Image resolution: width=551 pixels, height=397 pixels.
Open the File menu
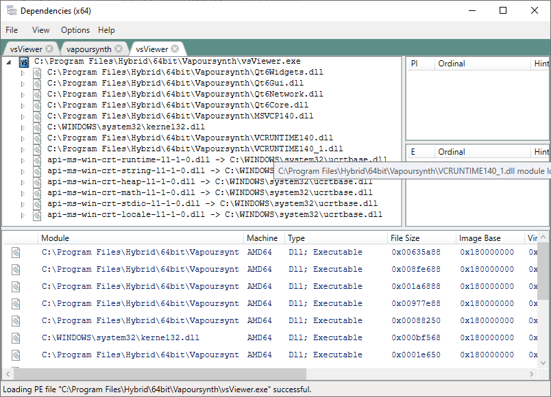pyautogui.click(x=12, y=30)
